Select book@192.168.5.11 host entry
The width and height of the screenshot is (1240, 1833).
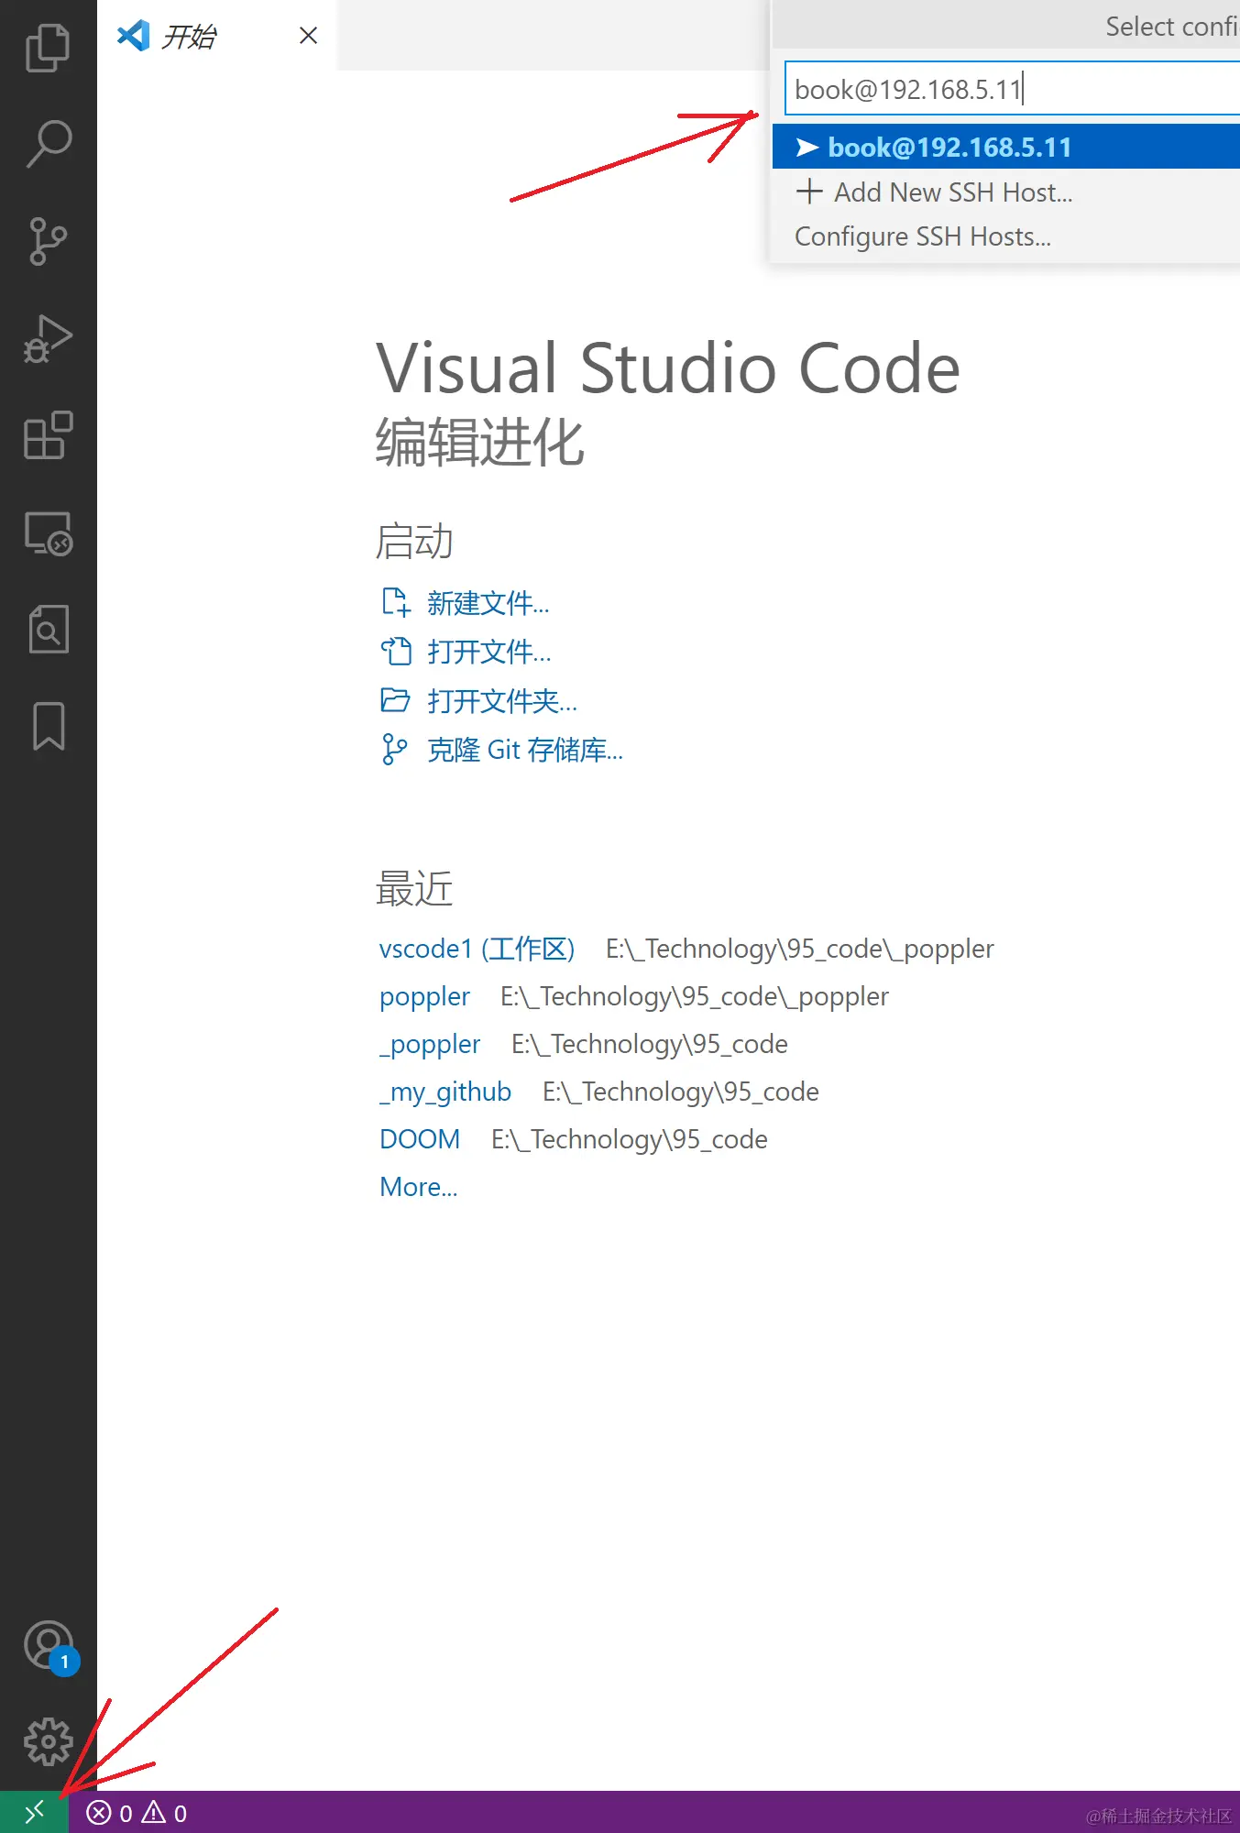pyautogui.click(x=1006, y=147)
